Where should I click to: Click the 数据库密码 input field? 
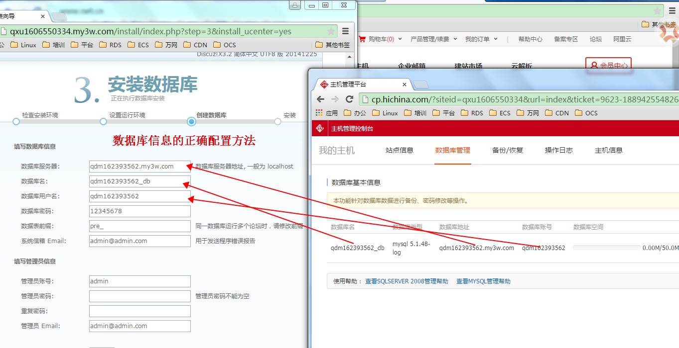139,211
